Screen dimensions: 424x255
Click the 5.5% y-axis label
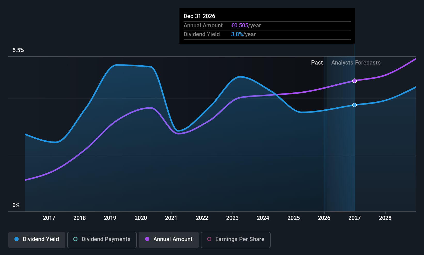(x=18, y=50)
